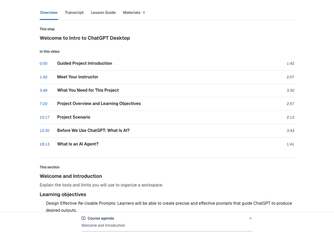
Task: Jump to timestamp 0:00
Action: click(43, 64)
